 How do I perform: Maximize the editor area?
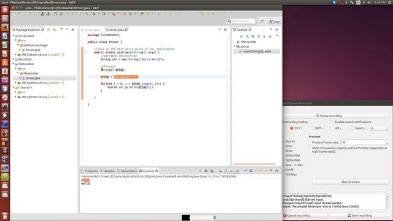(x=225, y=29)
